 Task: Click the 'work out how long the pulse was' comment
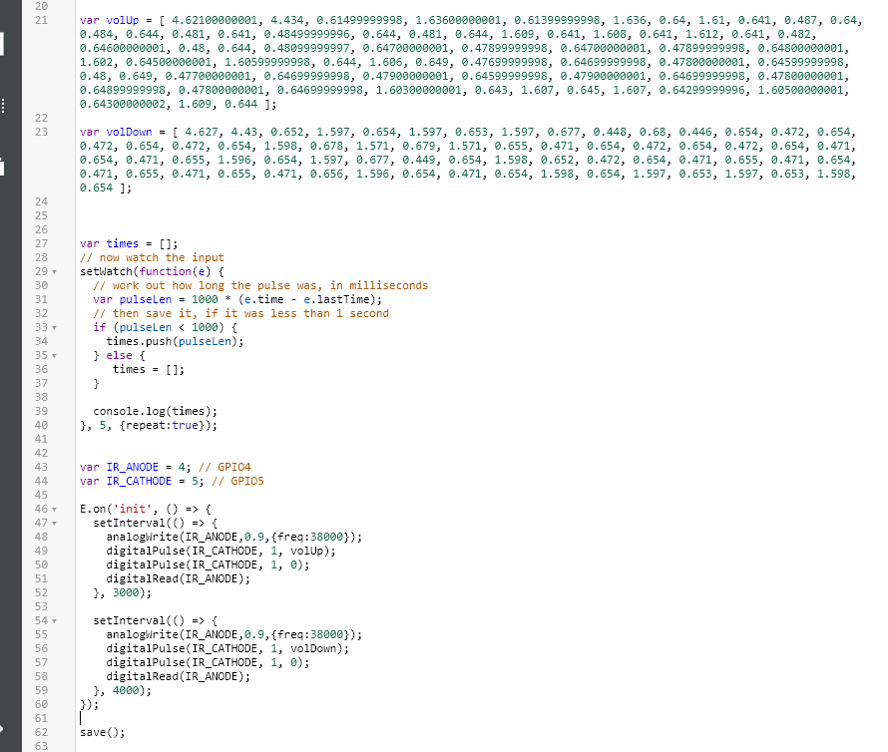click(260, 285)
